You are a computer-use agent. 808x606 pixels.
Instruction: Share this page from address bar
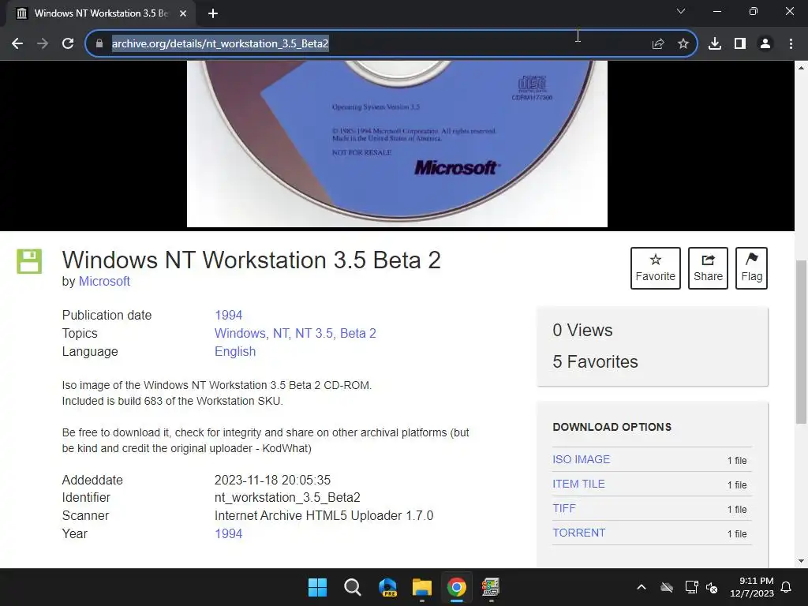pyautogui.click(x=658, y=44)
